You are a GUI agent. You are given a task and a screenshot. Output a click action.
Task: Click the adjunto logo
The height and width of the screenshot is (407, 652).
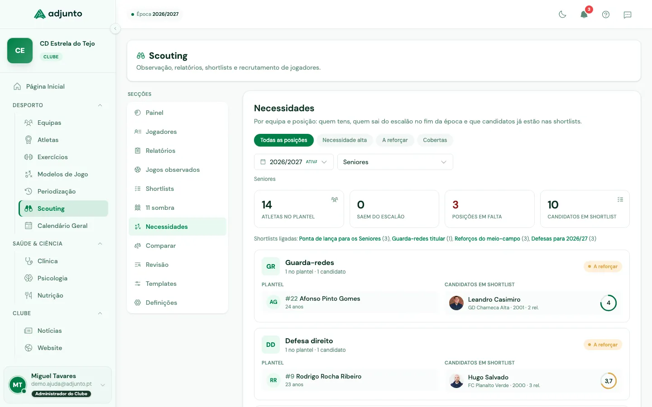[x=58, y=14]
